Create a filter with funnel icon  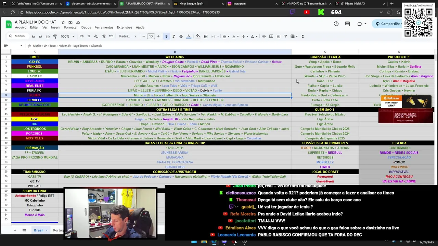point(286,36)
